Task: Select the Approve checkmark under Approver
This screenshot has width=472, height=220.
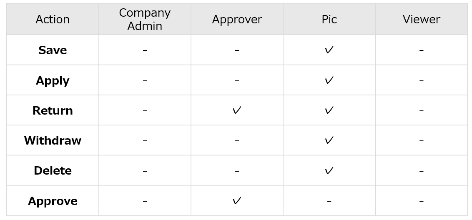Action: pos(237,201)
